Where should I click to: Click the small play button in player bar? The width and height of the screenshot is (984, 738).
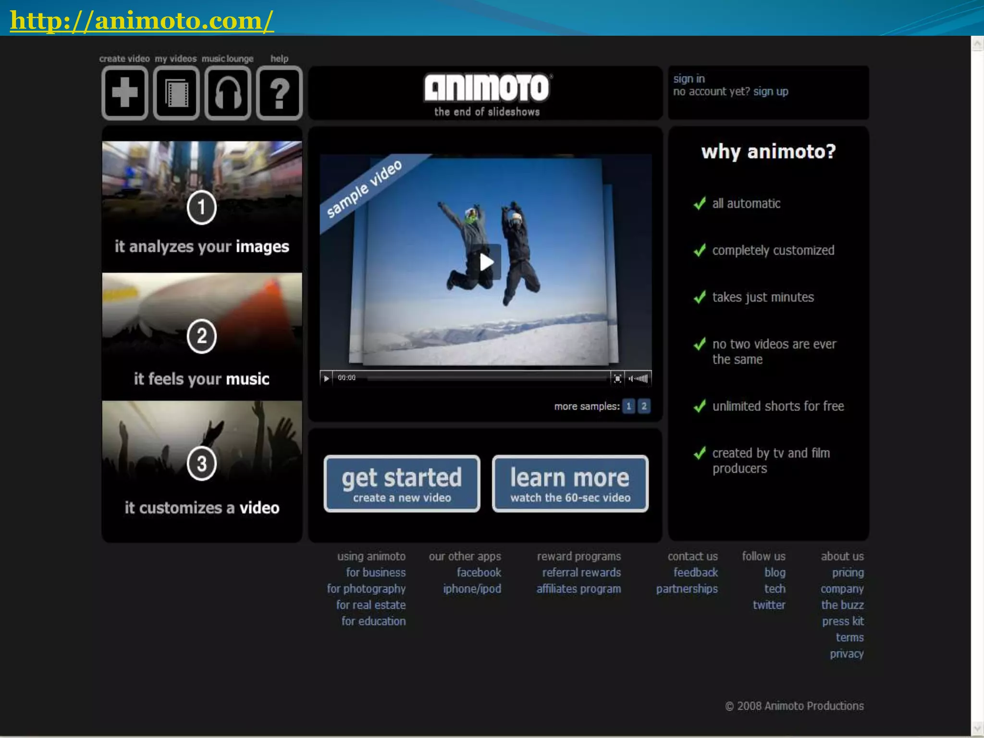point(326,379)
